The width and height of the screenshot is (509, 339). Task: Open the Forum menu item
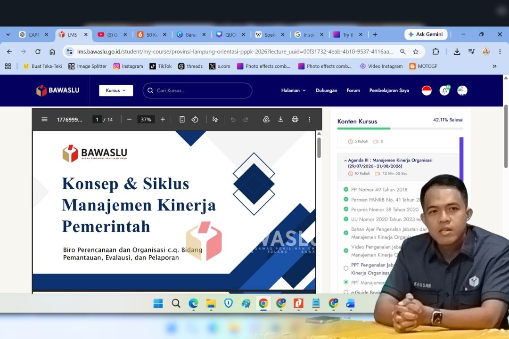(353, 90)
